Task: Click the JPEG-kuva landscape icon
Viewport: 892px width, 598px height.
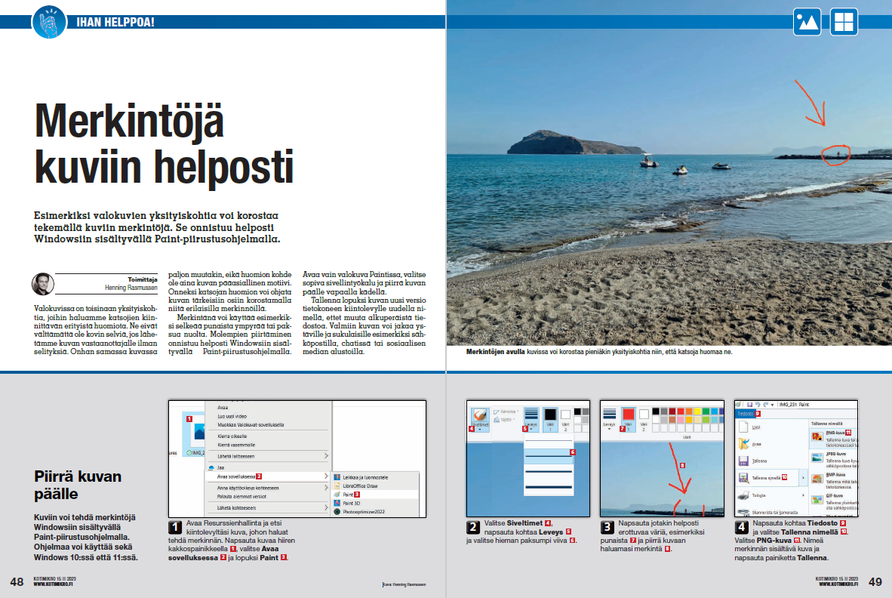Action: pos(817,458)
